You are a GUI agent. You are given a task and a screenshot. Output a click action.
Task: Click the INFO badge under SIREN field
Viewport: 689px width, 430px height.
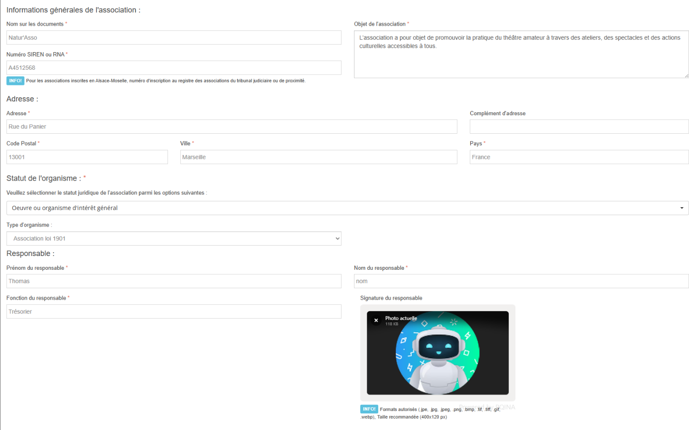(15, 81)
